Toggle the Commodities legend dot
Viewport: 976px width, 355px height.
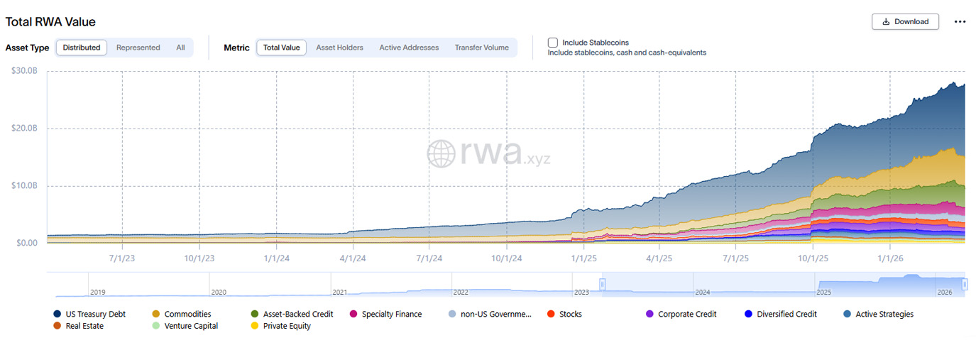coord(156,314)
